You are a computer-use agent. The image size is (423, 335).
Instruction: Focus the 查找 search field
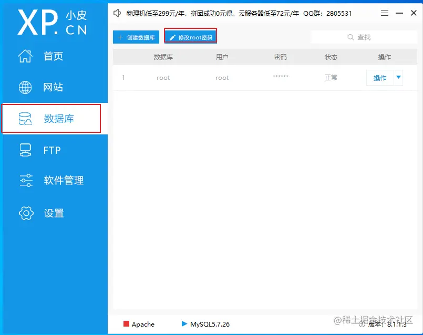click(364, 37)
